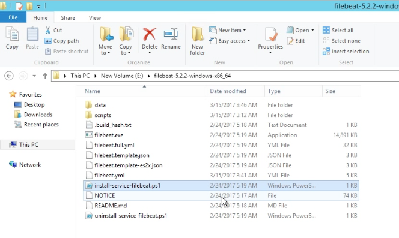Image resolution: width=399 pixels, height=238 pixels.
Task: Switch to the Home ribbon tab
Action: [40, 18]
